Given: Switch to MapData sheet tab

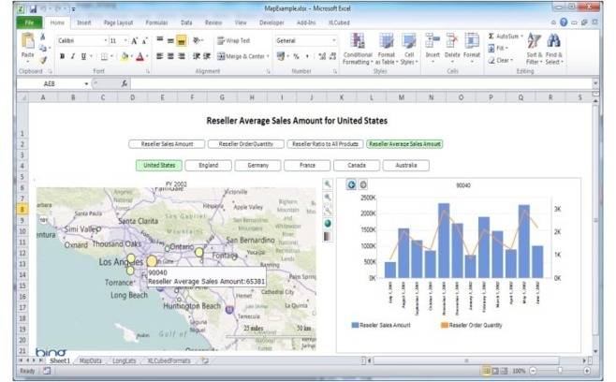Looking at the screenshot, I should 91,360.
